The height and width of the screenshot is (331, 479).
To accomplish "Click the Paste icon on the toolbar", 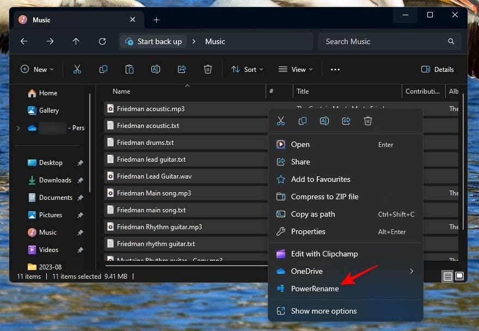I will [x=129, y=69].
